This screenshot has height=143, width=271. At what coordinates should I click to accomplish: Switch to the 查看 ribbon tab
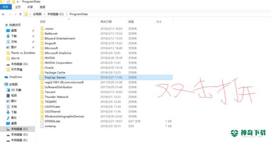(x=42, y=7)
